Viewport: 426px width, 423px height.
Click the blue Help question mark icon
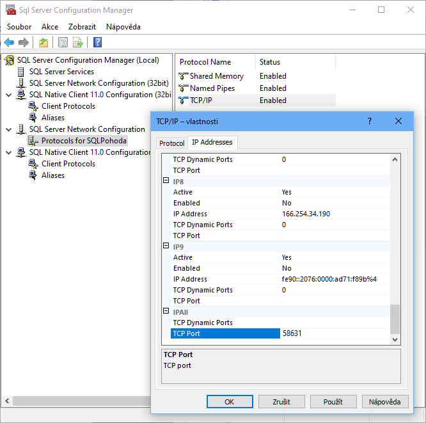click(x=97, y=42)
